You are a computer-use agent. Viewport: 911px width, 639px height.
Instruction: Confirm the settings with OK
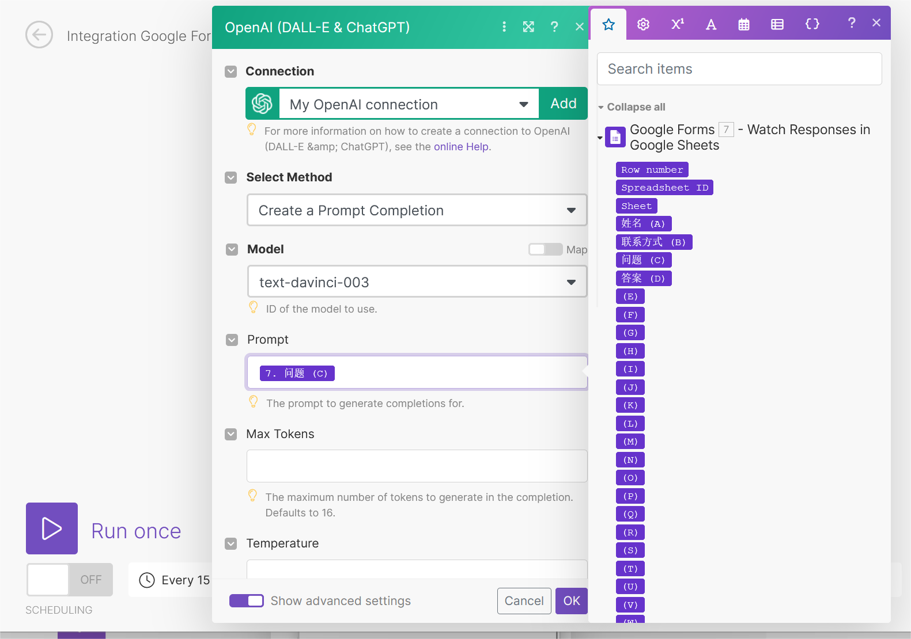[x=572, y=601]
